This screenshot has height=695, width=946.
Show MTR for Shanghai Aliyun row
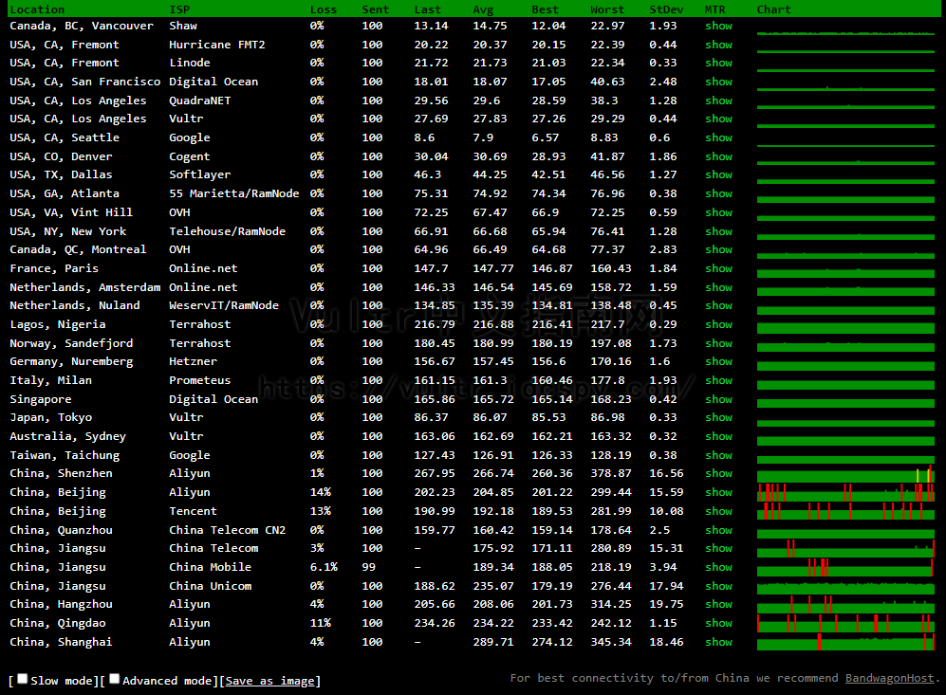click(x=718, y=642)
